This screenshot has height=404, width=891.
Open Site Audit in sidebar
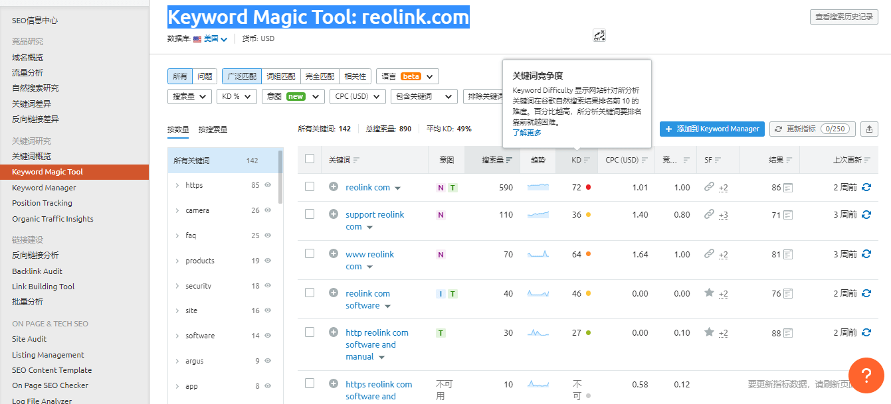point(29,339)
